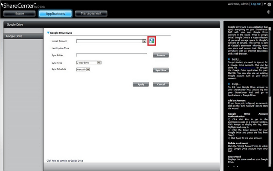Select the Applications tab
Image resolution: width=273 pixels, height=171 pixels.
tap(55, 14)
